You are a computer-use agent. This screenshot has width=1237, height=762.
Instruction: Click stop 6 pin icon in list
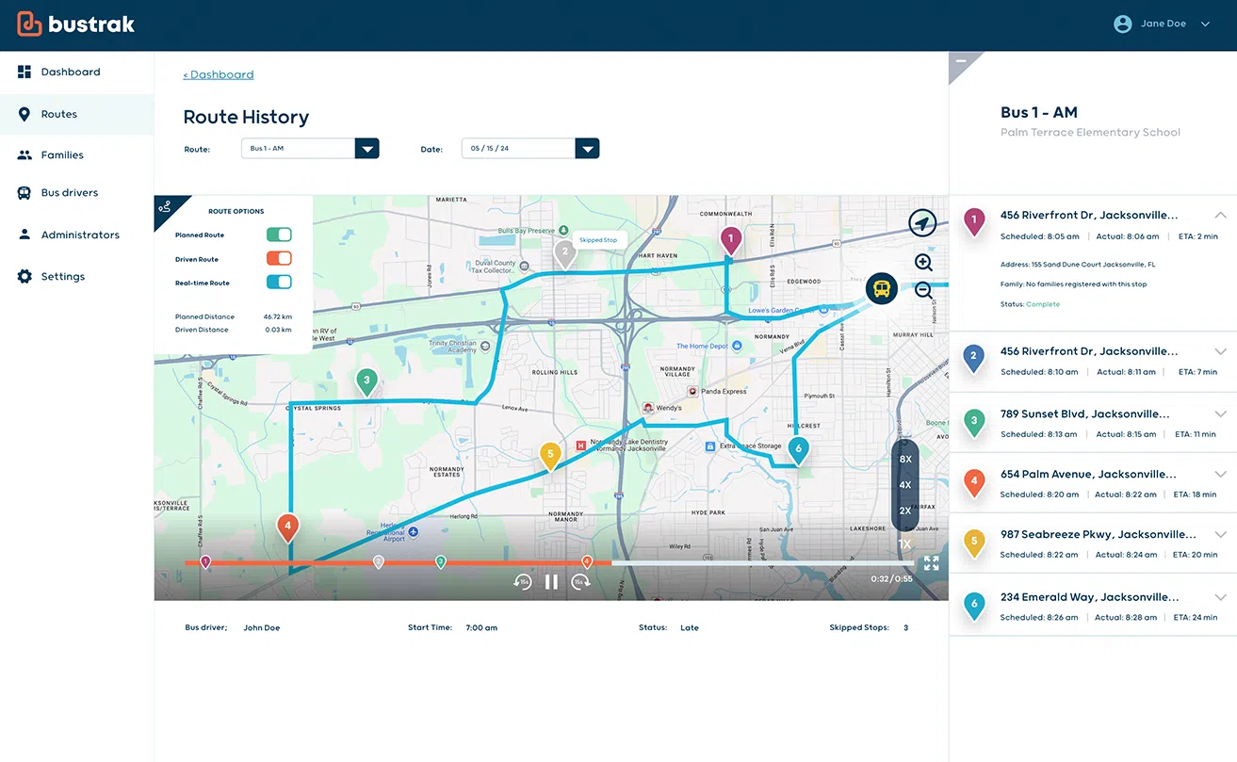(x=974, y=605)
